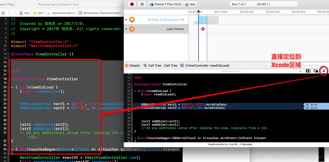Click the side-by-side source view icon

[308, 71]
